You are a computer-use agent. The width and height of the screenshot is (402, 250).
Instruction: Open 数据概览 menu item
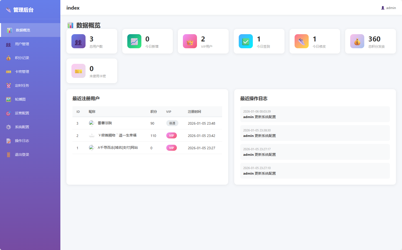30,30
